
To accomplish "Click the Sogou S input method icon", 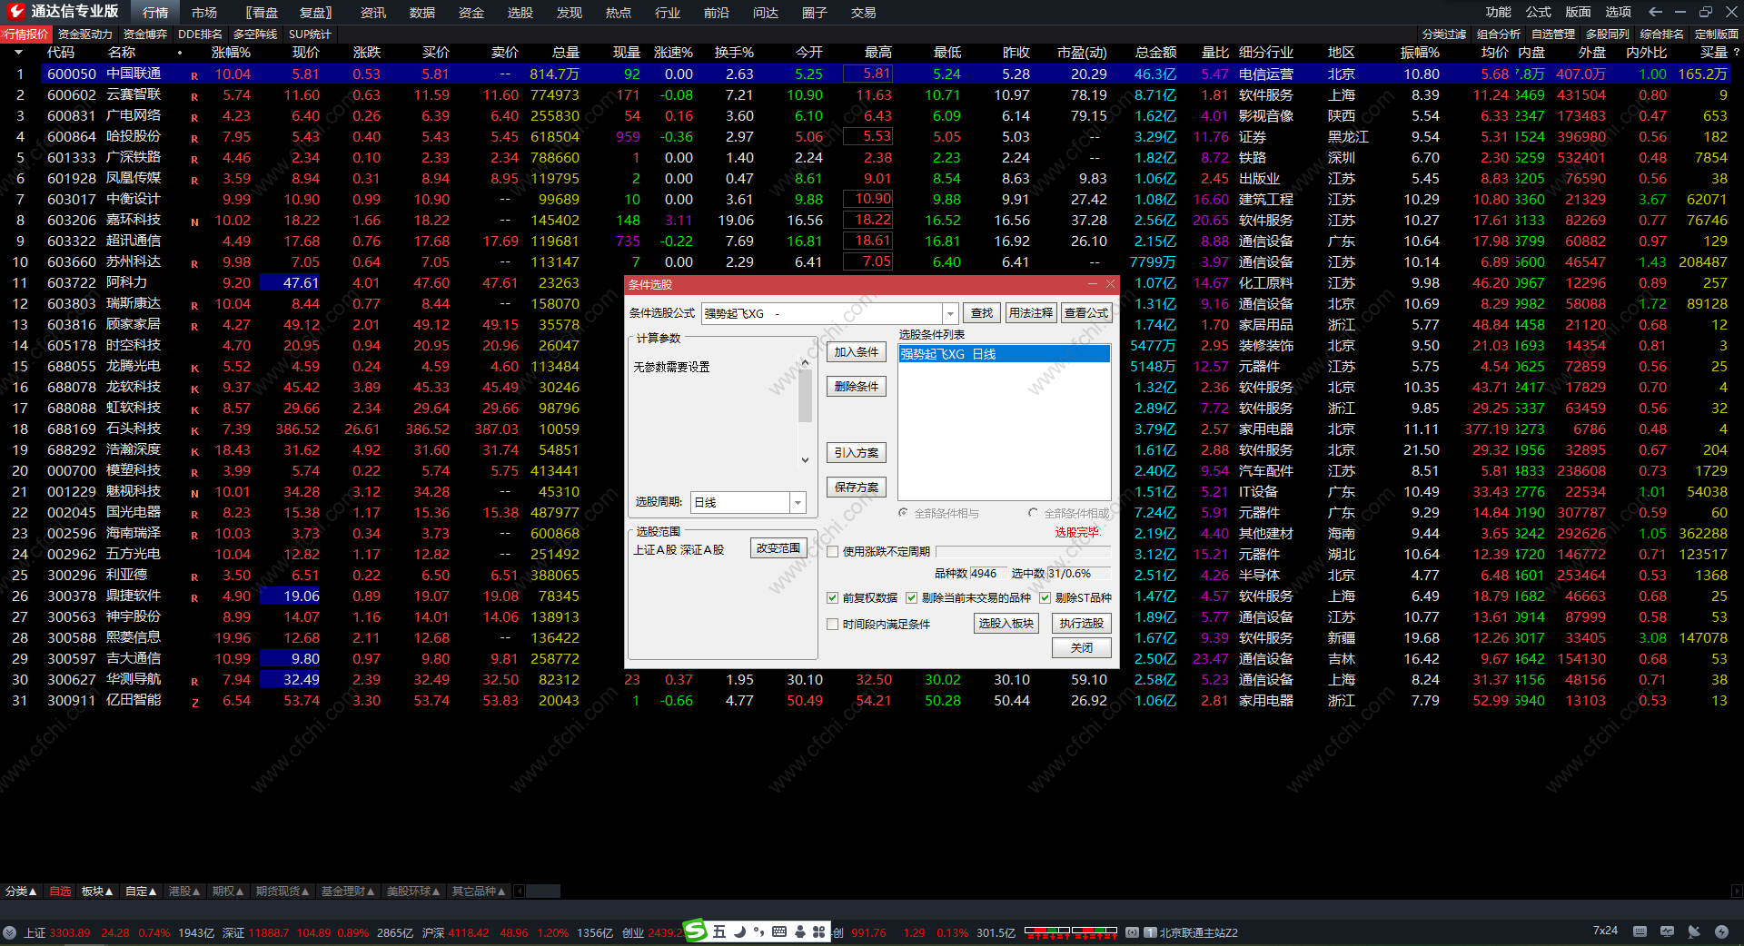I will (695, 931).
